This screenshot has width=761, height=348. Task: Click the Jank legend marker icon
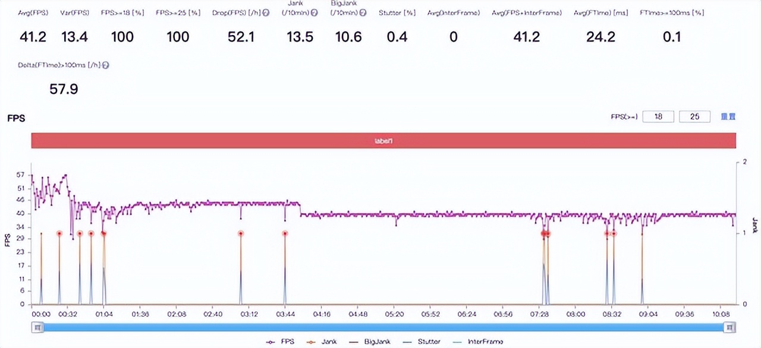310,341
